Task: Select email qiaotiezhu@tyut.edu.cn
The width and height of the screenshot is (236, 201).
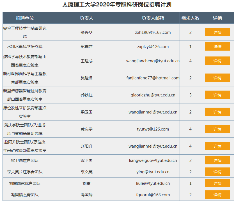Action: pyautogui.click(x=153, y=95)
